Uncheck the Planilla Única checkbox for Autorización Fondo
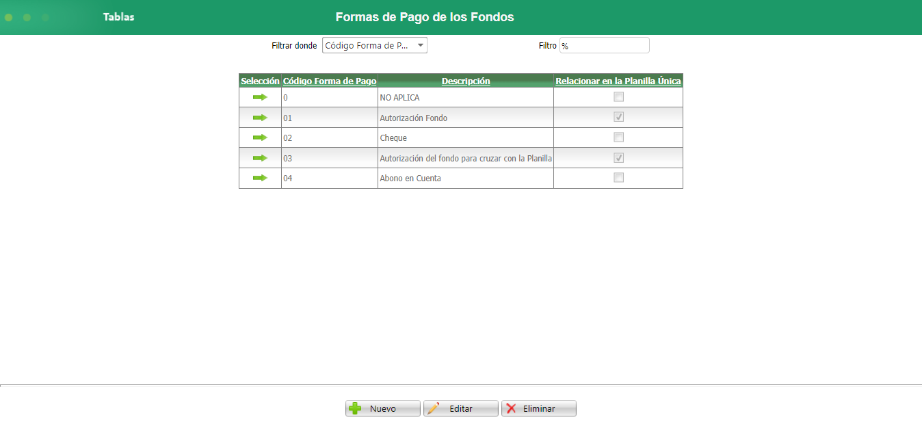This screenshot has height=435, width=922. pos(618,117)
